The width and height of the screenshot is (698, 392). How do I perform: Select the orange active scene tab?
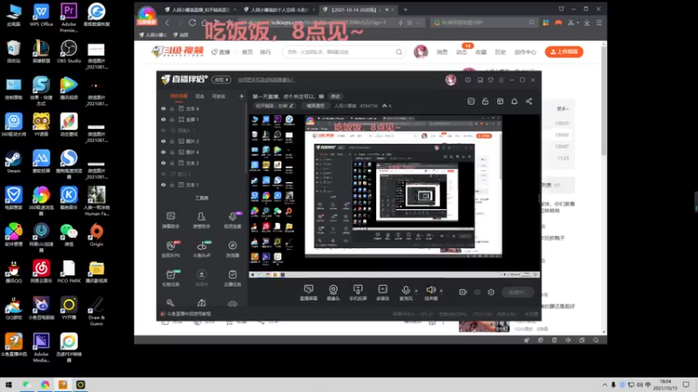179,97
